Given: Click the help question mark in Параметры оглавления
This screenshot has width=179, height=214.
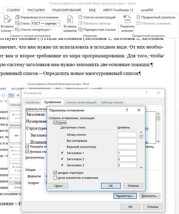Looking at the screenshot, I should [127, 110].
